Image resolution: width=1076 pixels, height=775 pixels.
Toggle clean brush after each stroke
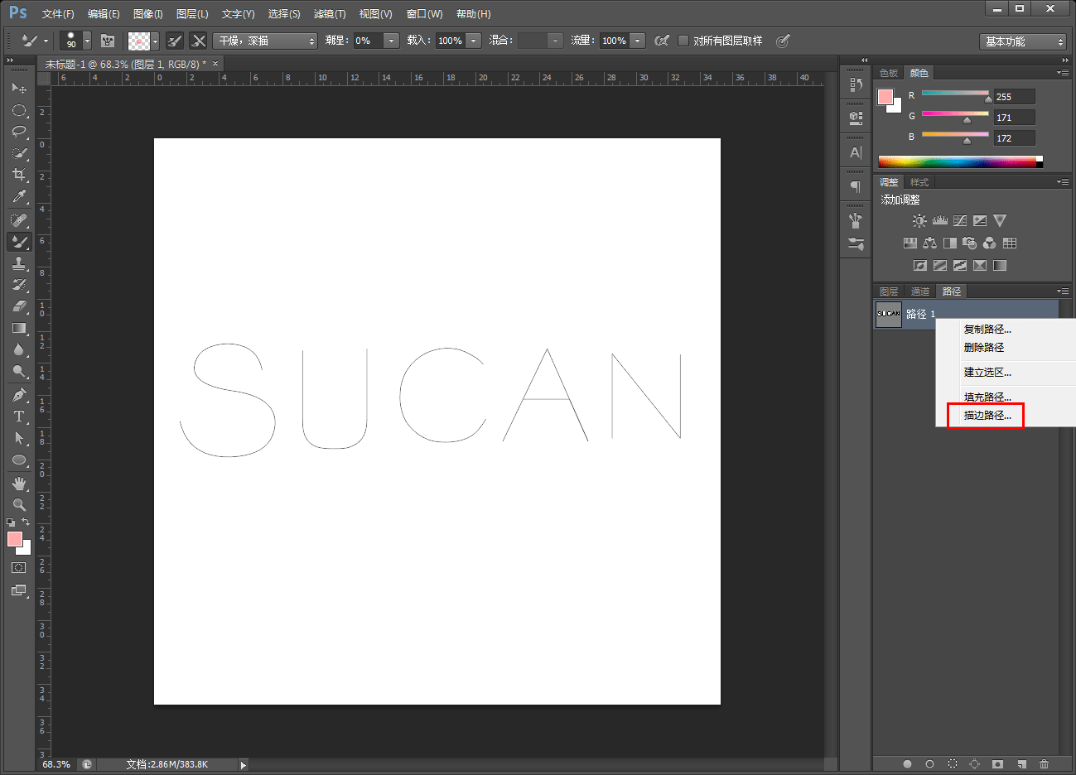[198, 41]
